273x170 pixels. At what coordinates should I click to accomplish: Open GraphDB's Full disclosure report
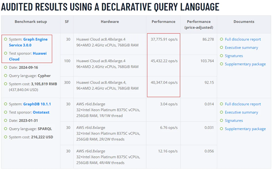pyautogui.click(x=243, y=104)
